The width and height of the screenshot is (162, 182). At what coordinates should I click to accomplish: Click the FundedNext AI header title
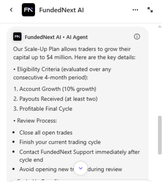(x=61, y=10)
